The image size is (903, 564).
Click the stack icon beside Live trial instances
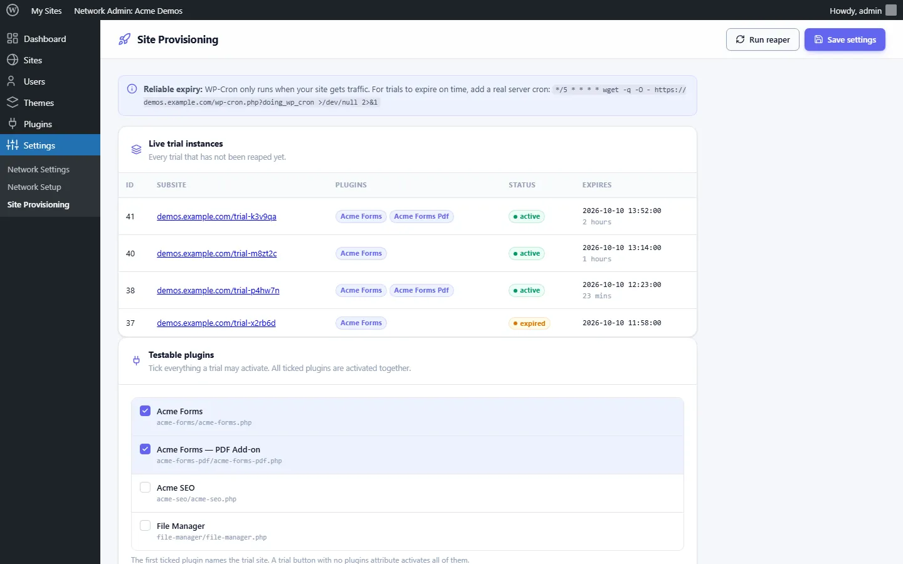click(x=136, y=150)
